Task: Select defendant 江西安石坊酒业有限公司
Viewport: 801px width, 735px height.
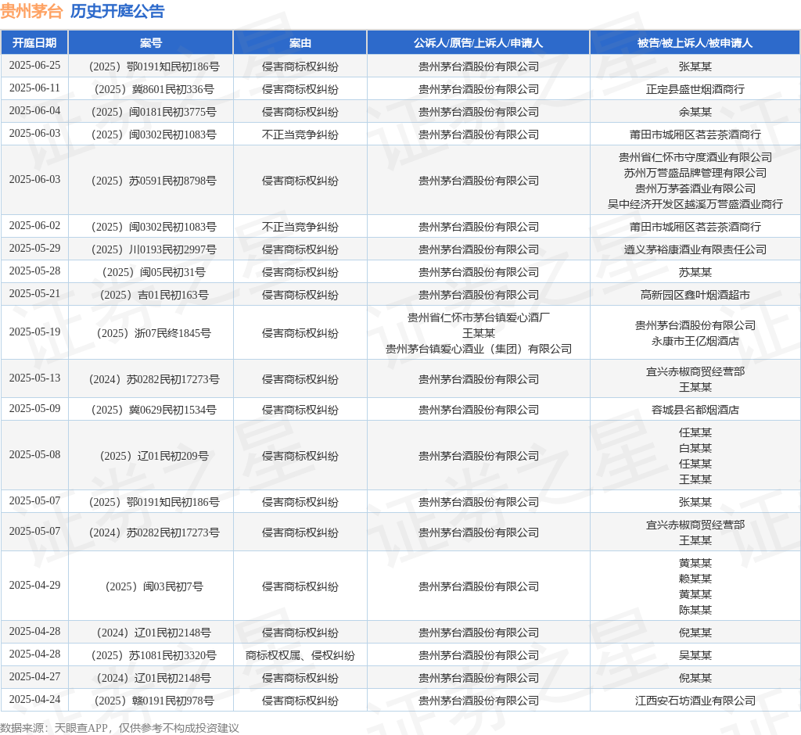Action: pyautogui.click(x=695, y=701)
